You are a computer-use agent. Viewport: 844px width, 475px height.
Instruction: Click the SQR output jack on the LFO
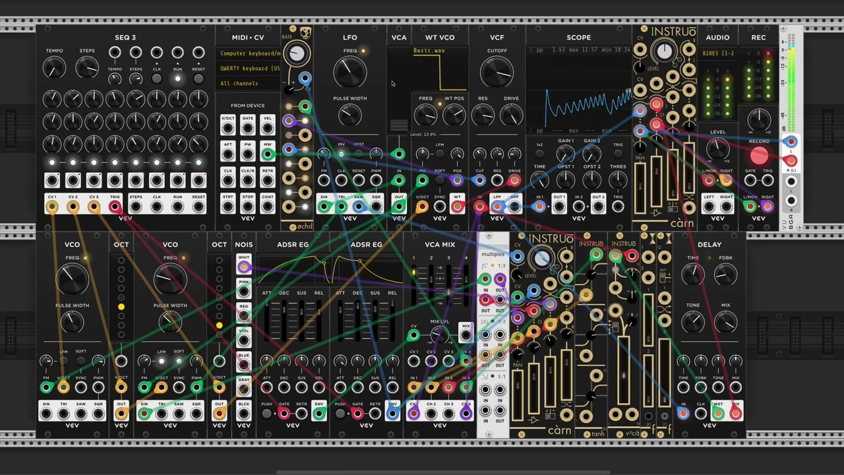tap(376, 206)
